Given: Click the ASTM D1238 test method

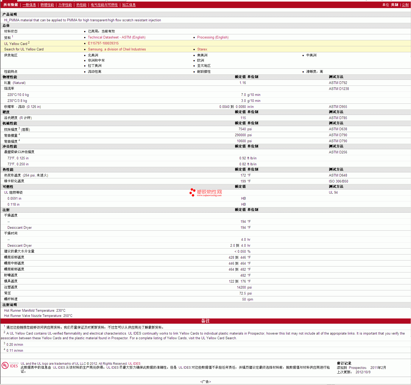Looking at the screenshot, I should tap(339, 89).
